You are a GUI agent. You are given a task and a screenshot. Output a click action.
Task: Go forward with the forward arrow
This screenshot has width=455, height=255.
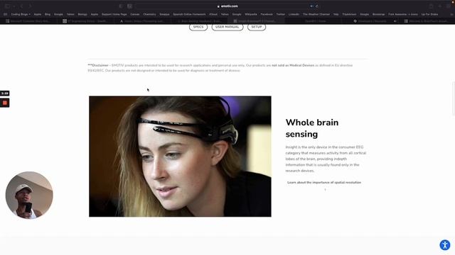point(30,6)
